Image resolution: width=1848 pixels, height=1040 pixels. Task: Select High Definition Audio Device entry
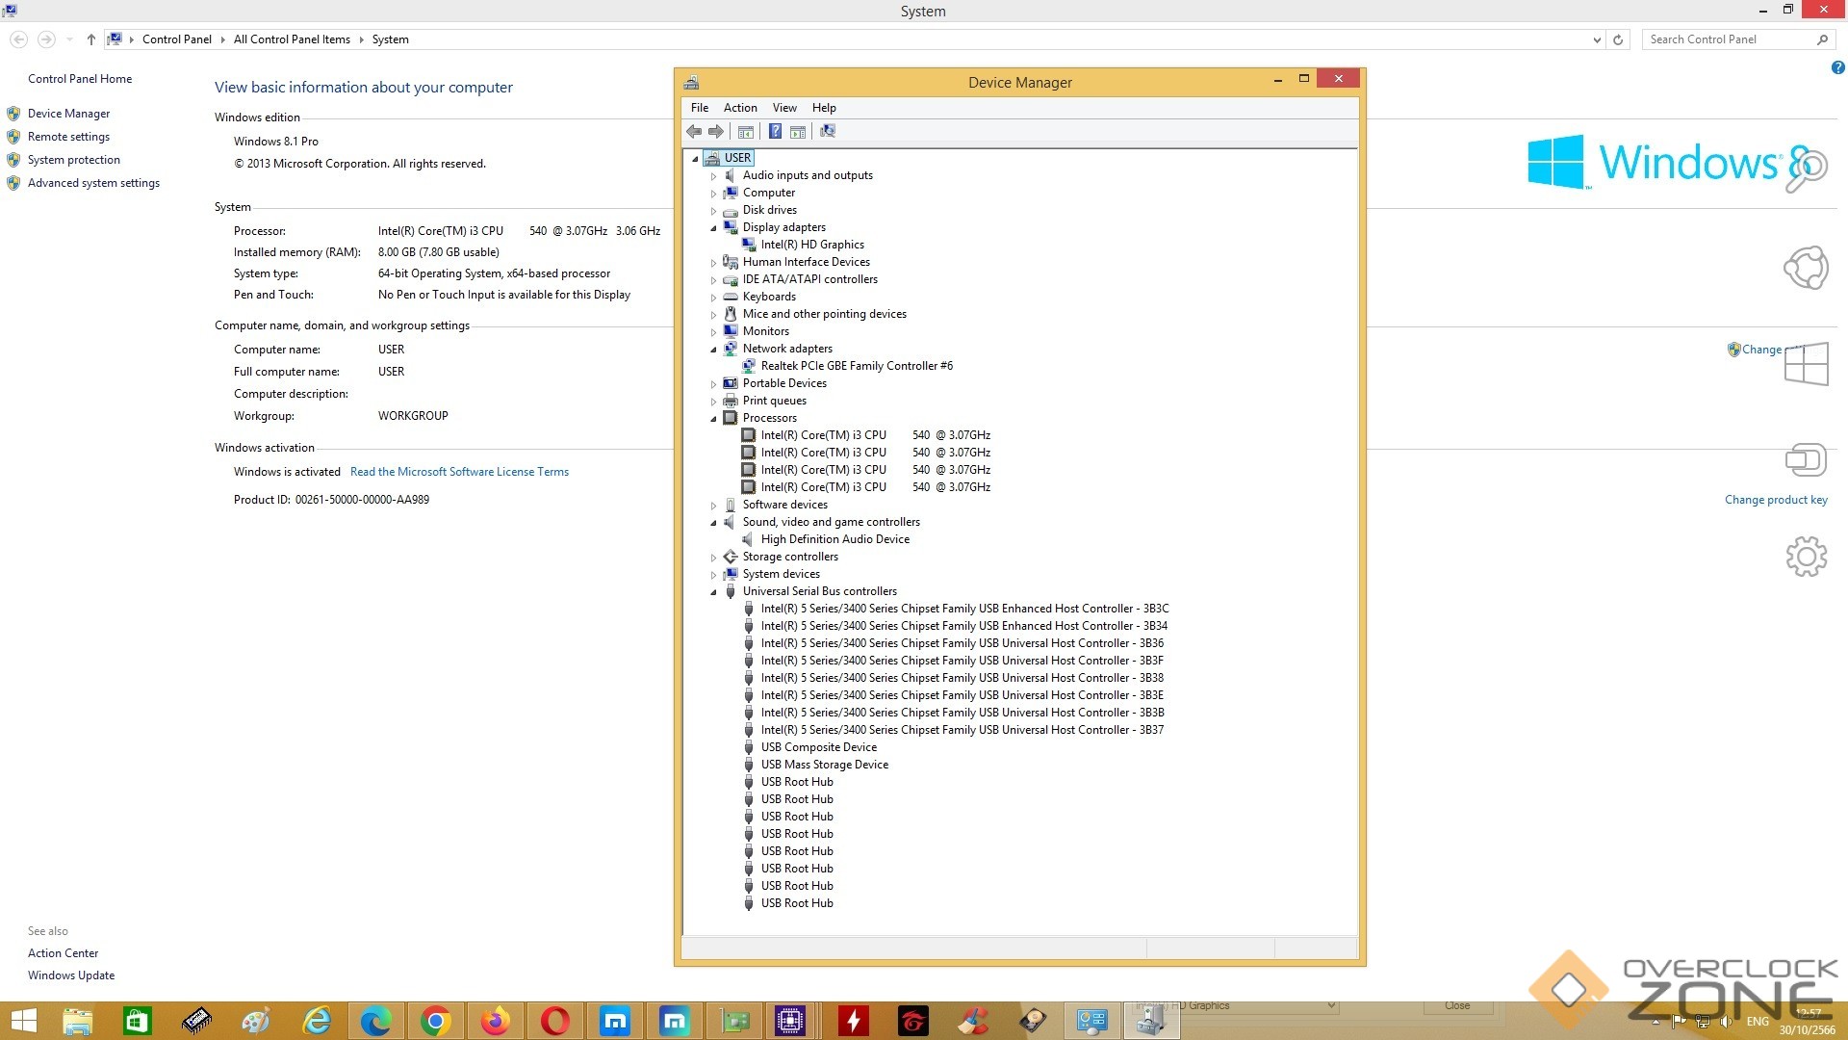834,539
